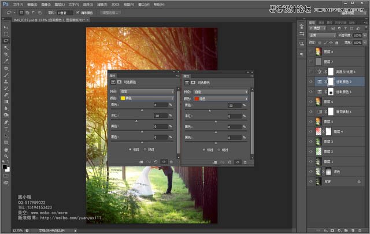This screenshot has width=370, height=234.
Task: Switch to the 历史记录 history tab
Action: pyautogui.click(x=341, y=23)
